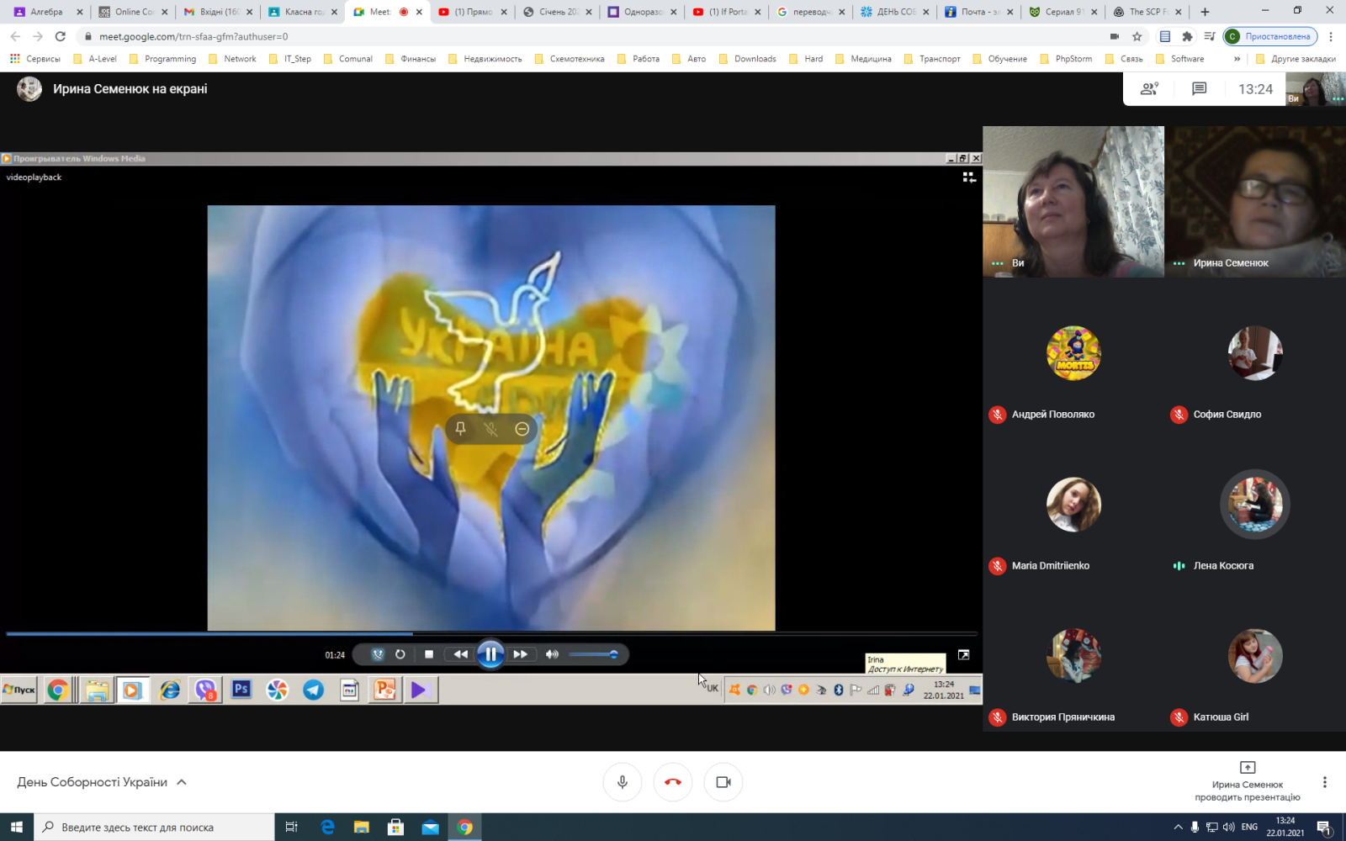Switch to the Gmail Вхідні tab
The width and height of the screenshot is (1346, 841).
(219, 12)
